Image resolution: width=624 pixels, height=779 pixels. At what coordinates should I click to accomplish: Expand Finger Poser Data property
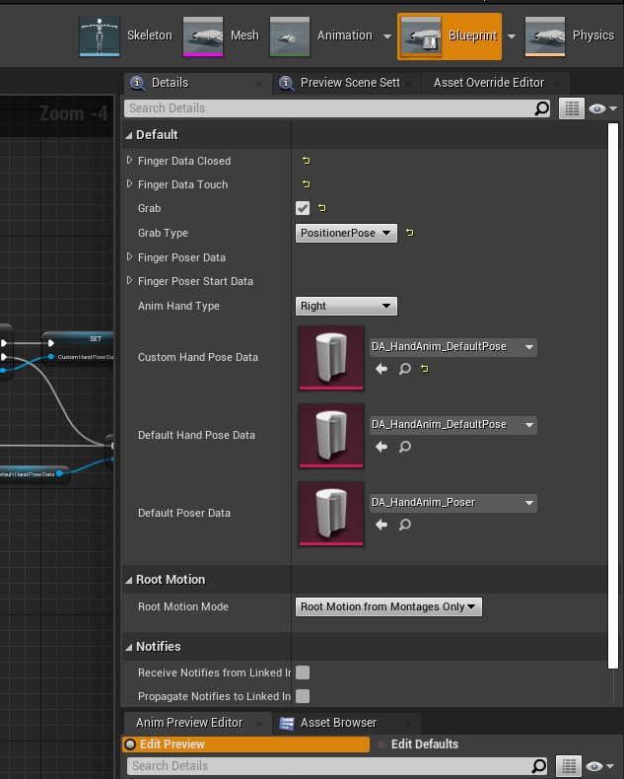130,256
